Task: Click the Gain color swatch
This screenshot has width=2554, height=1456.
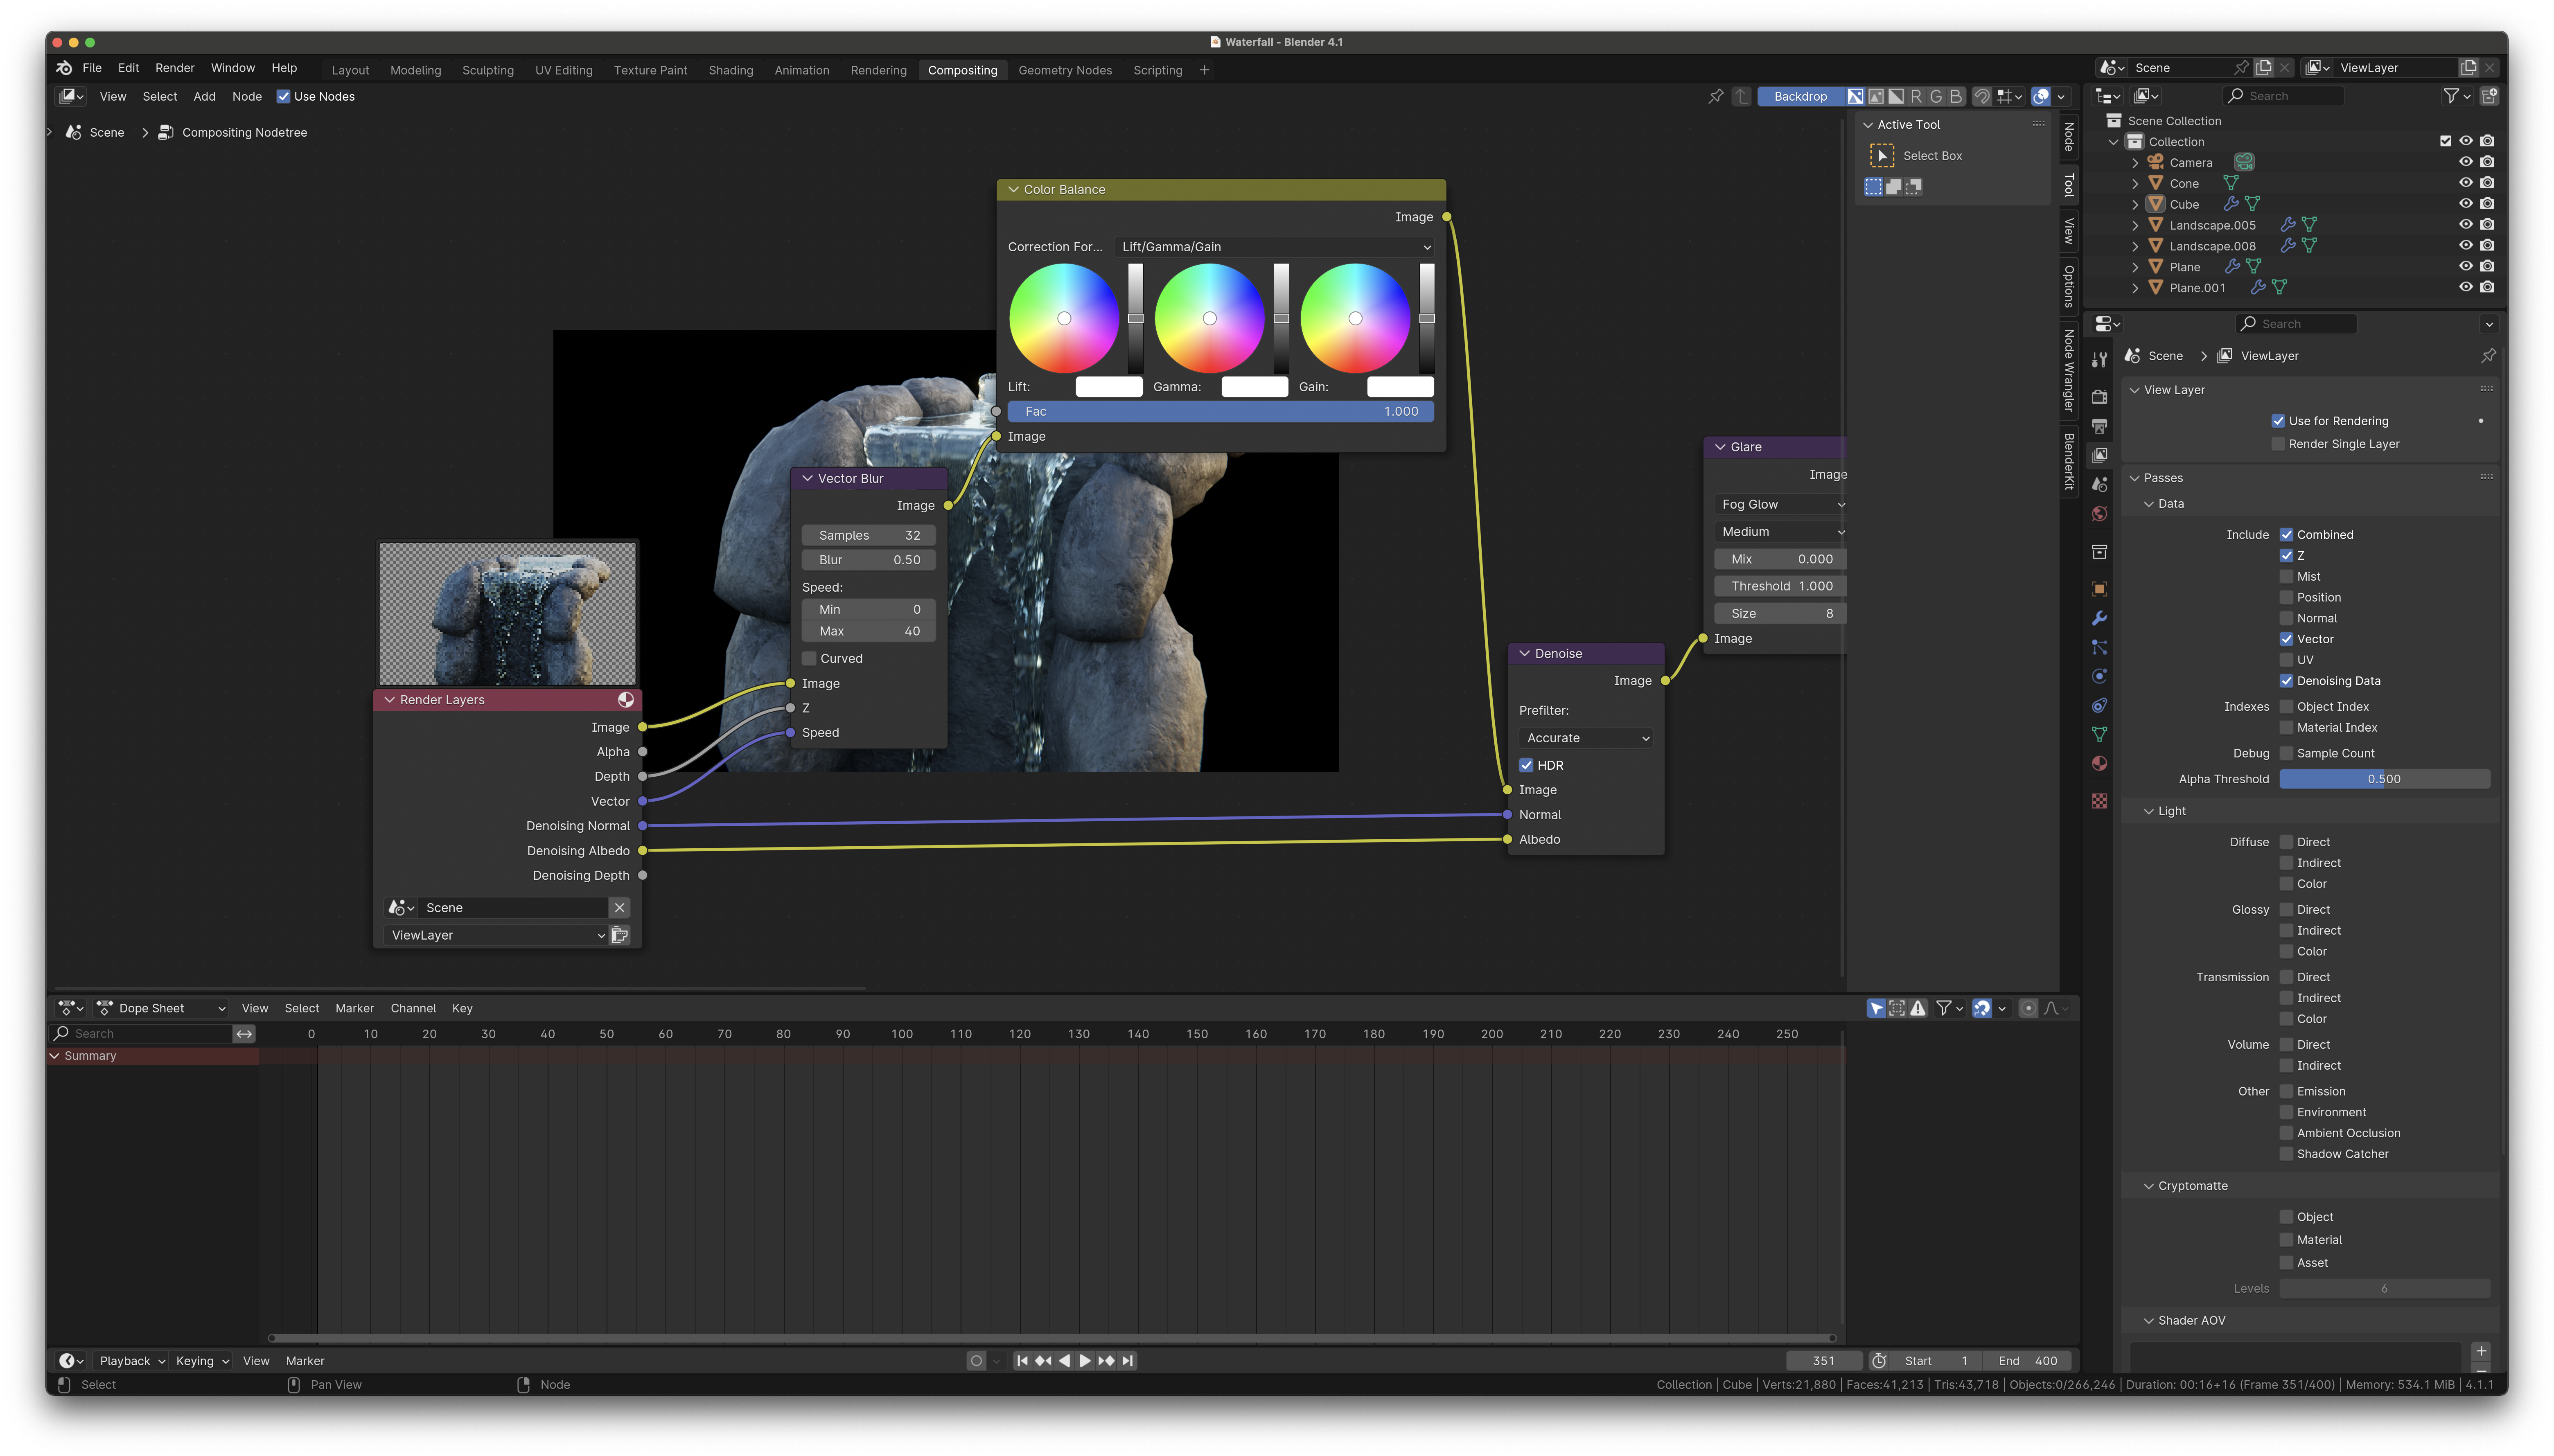Action: click(1400, 387)
